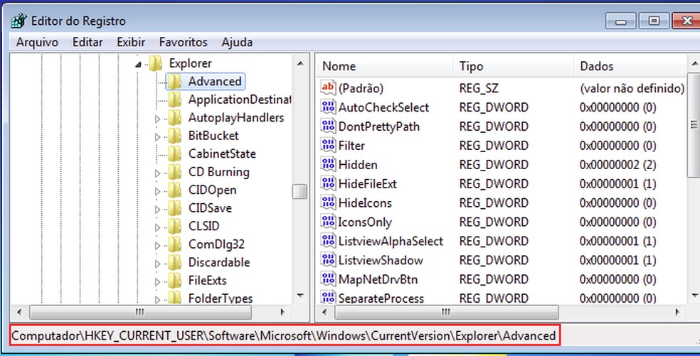Click the status bar registry path
This screenshot has height=356, width=700.
[284, 335]
